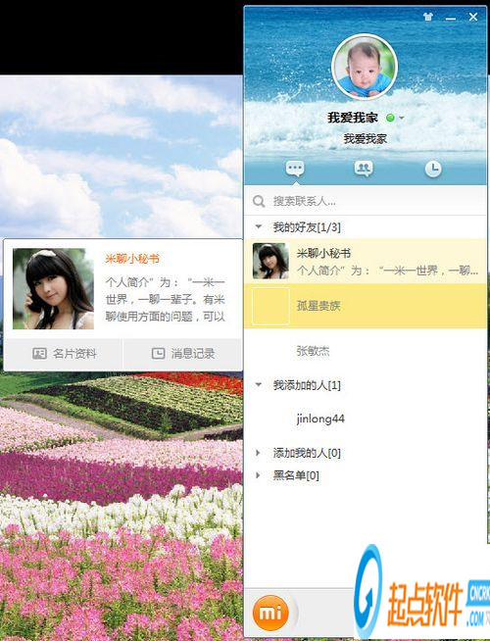Screen dimensions: 490x641
Task: Click 米聊小秘书 avatar in contact list
Action: [x=270, y=262]
